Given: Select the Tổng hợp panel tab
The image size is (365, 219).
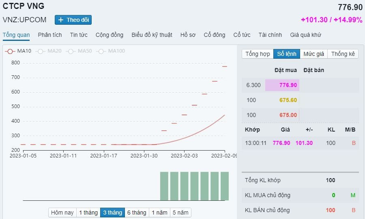Looking at the screenshot, I should coord(258,54).
